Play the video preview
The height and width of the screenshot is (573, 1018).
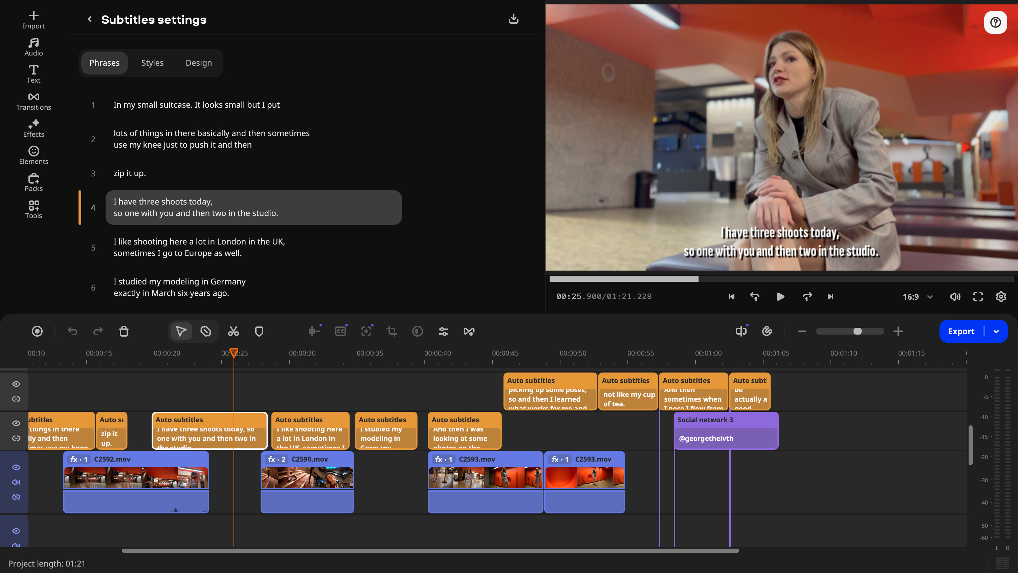[x=780, y=297]
